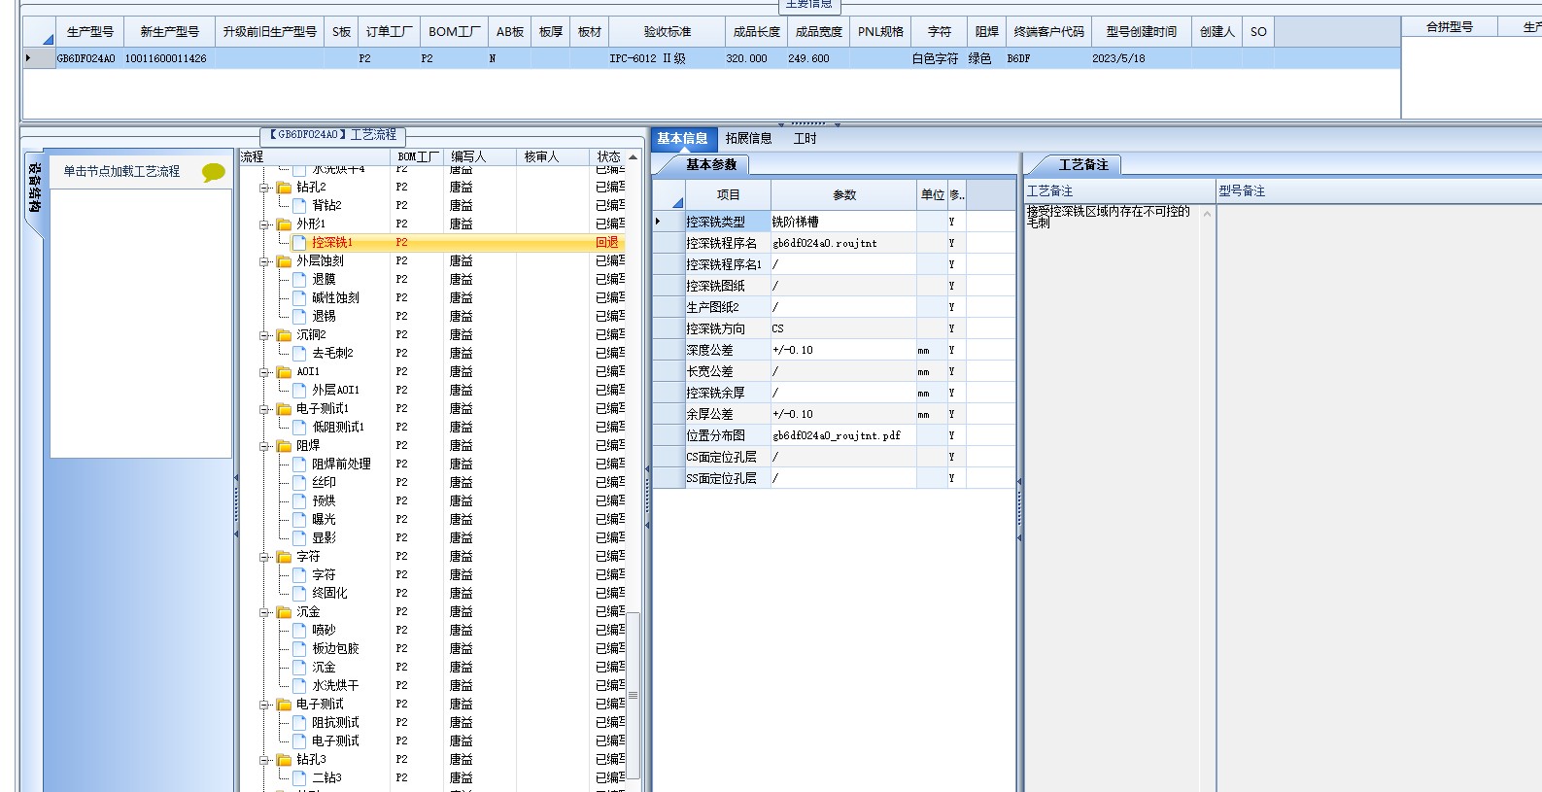Click the yellow speech bubble icon beside 单击节点加载工艺流程
The image size is (1542, 792).
click(x=214, y=173)
